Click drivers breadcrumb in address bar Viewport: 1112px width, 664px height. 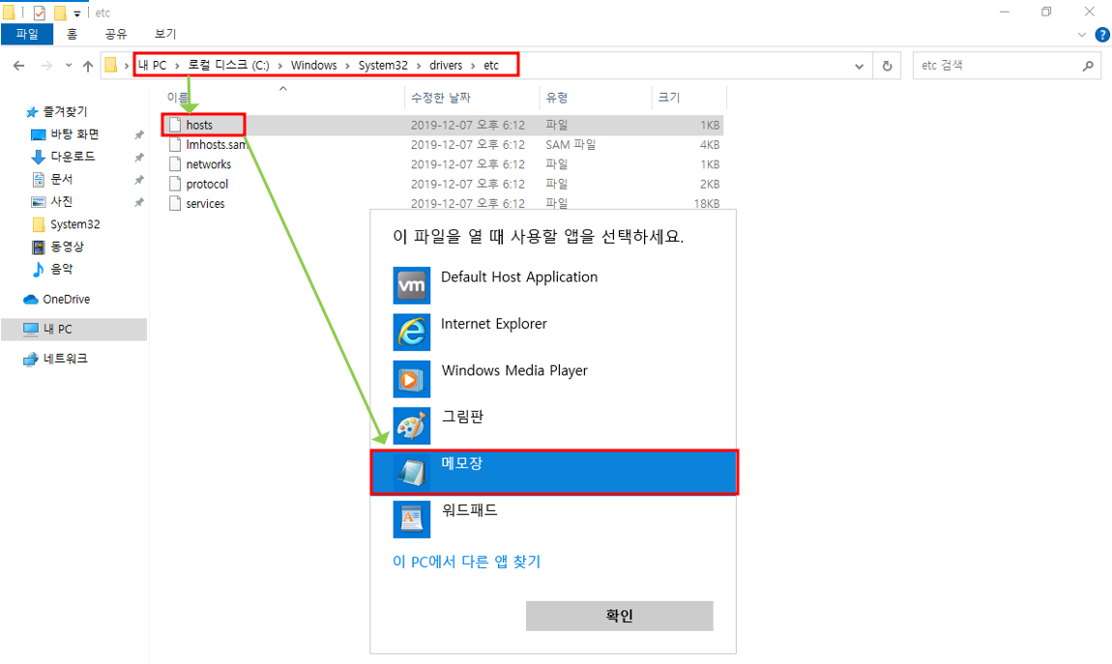tap(446, 65)
